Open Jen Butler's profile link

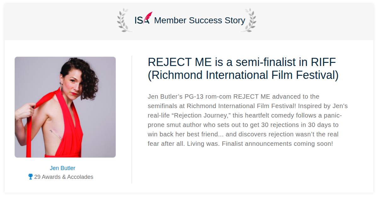coord(62,168)
